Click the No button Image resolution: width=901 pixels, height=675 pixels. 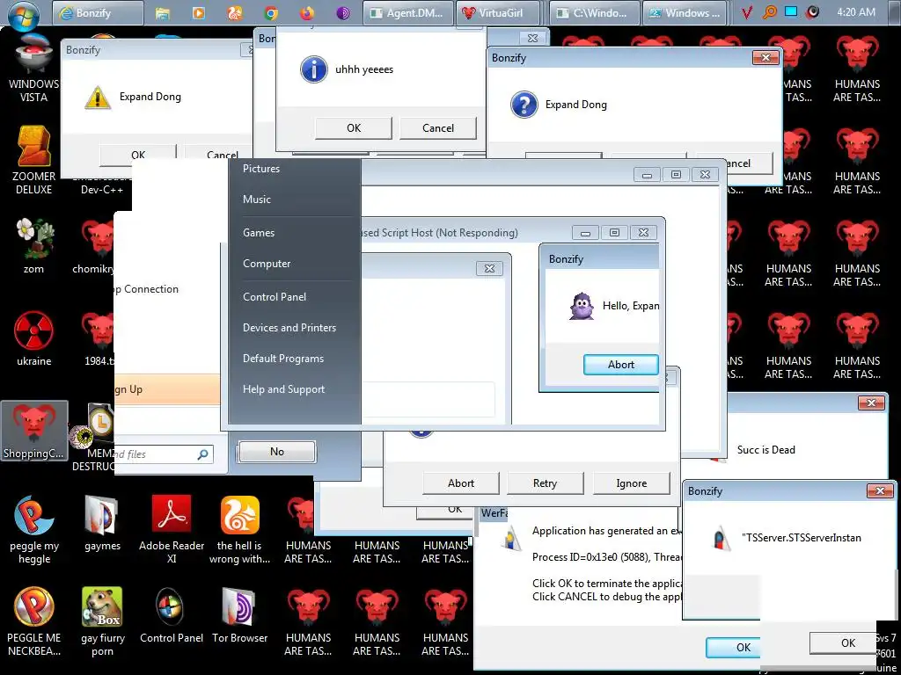click(277, 452)
